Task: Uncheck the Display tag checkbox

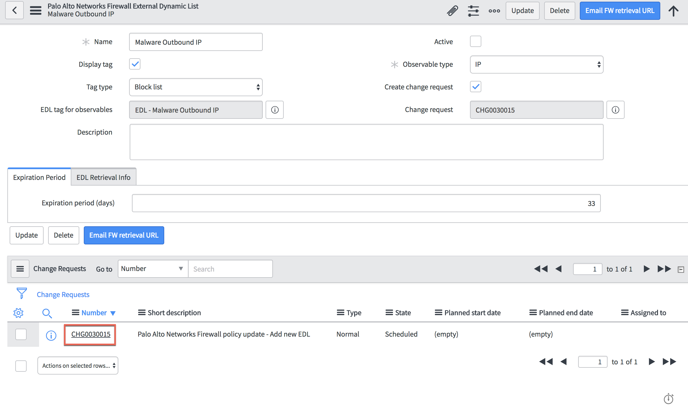Action: pyautogui.click(x=135, y=64)
